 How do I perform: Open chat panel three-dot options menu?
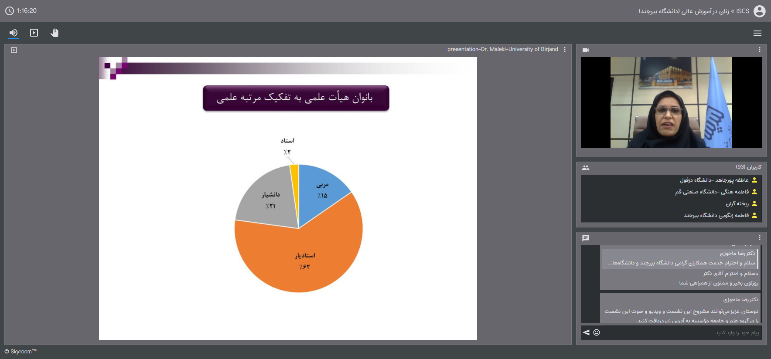pyautogui.click(x=759, y=238)
